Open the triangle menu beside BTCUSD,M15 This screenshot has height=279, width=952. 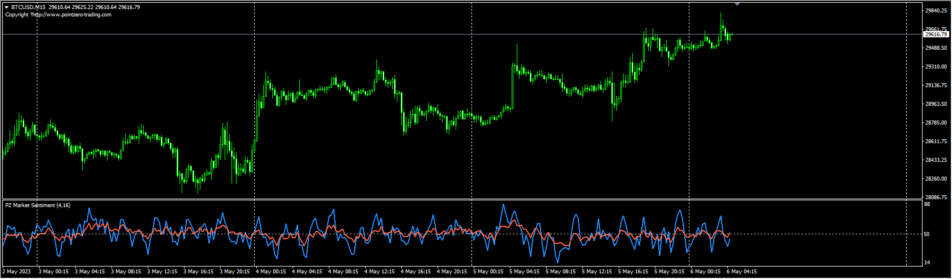coord(6,7)
